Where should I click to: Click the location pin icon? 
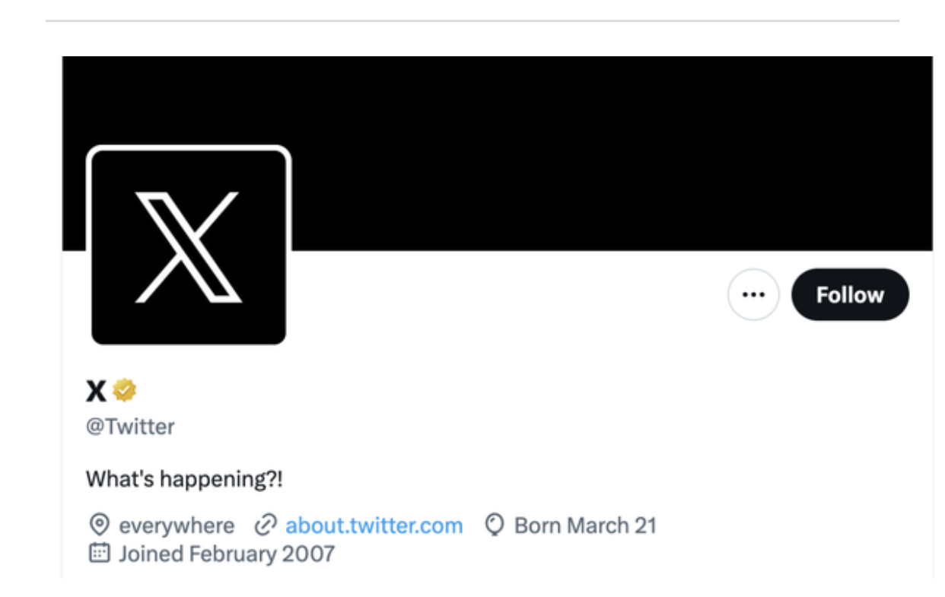coord(99,525)
